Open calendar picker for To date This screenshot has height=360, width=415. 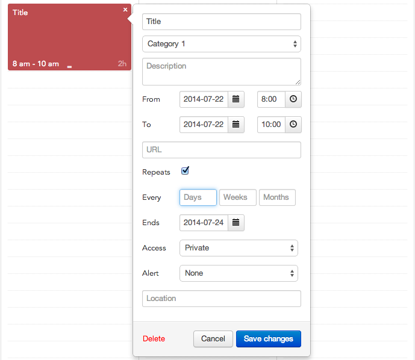[236, 125]
